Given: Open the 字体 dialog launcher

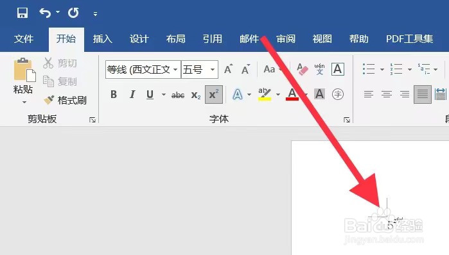Looking at the screenshot, I should 347,120.
